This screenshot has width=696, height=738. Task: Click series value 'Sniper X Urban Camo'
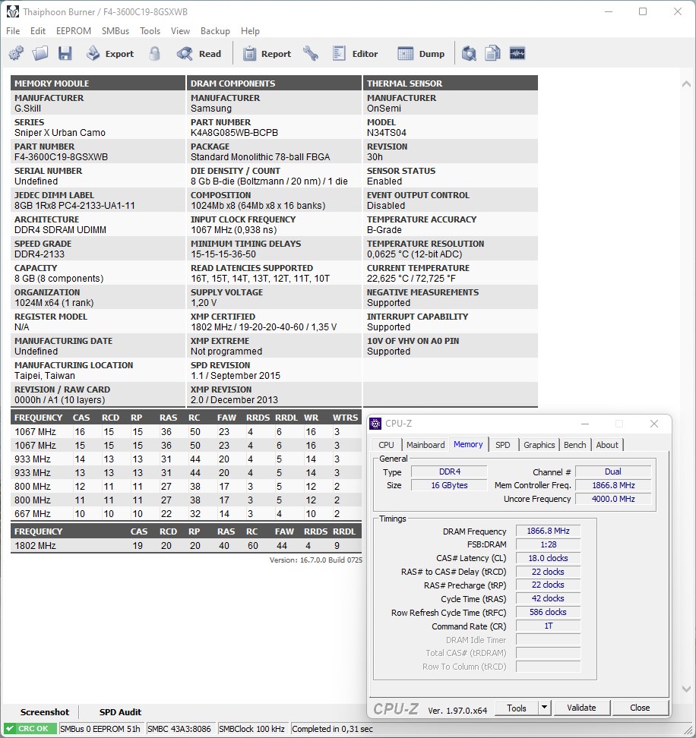coord(60,133)
